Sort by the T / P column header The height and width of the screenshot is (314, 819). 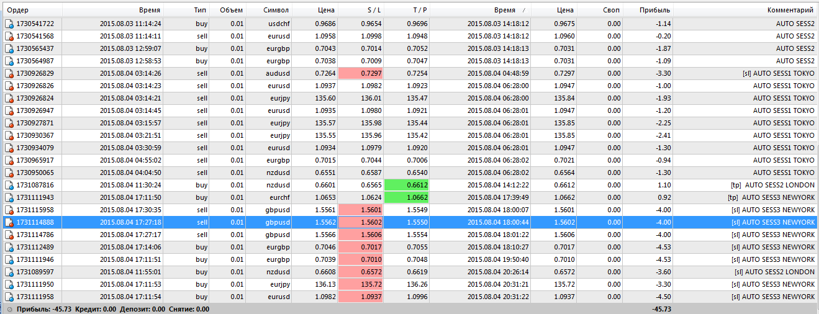coord(407,11)
